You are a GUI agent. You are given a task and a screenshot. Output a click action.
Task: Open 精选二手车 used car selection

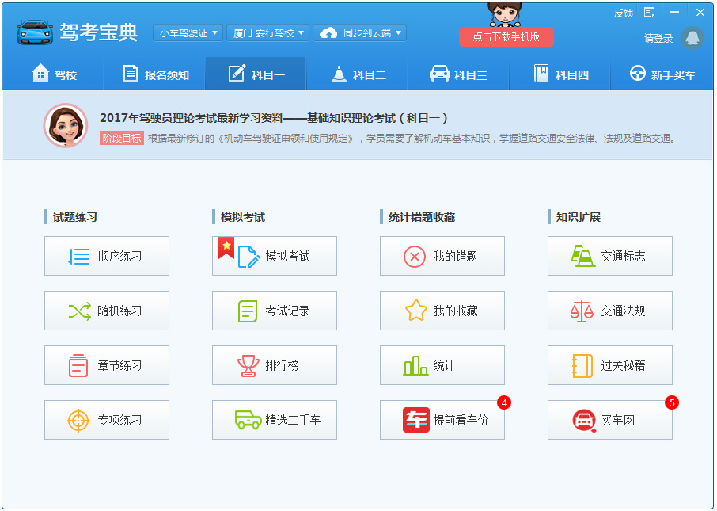(x=274, y=419)
